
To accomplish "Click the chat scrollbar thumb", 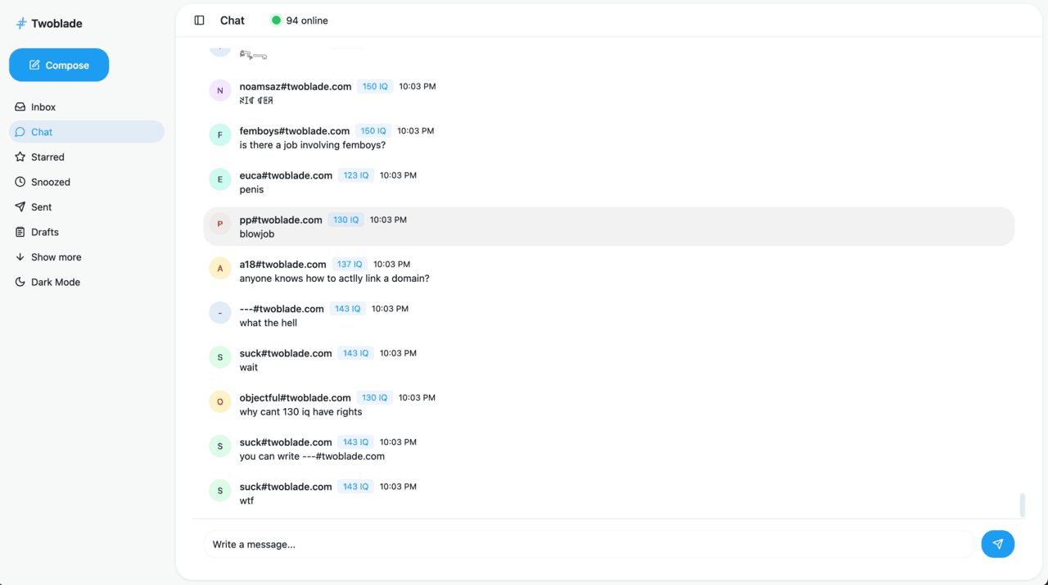I will 1023,506.
